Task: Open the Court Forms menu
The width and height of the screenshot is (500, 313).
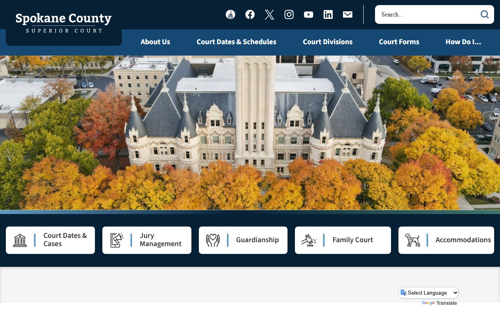Action: [x=399, y=42]
